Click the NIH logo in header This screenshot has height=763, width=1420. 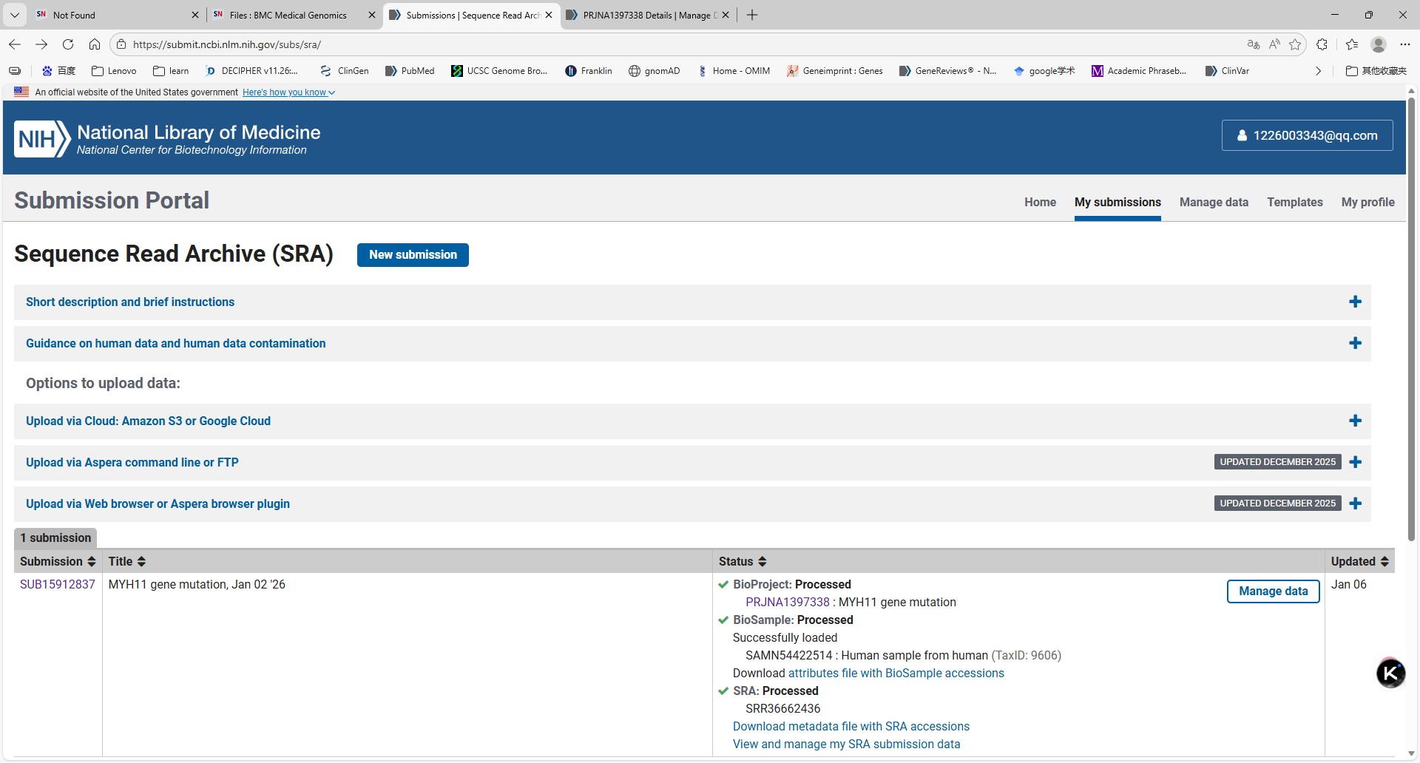(x=42, y=139)
